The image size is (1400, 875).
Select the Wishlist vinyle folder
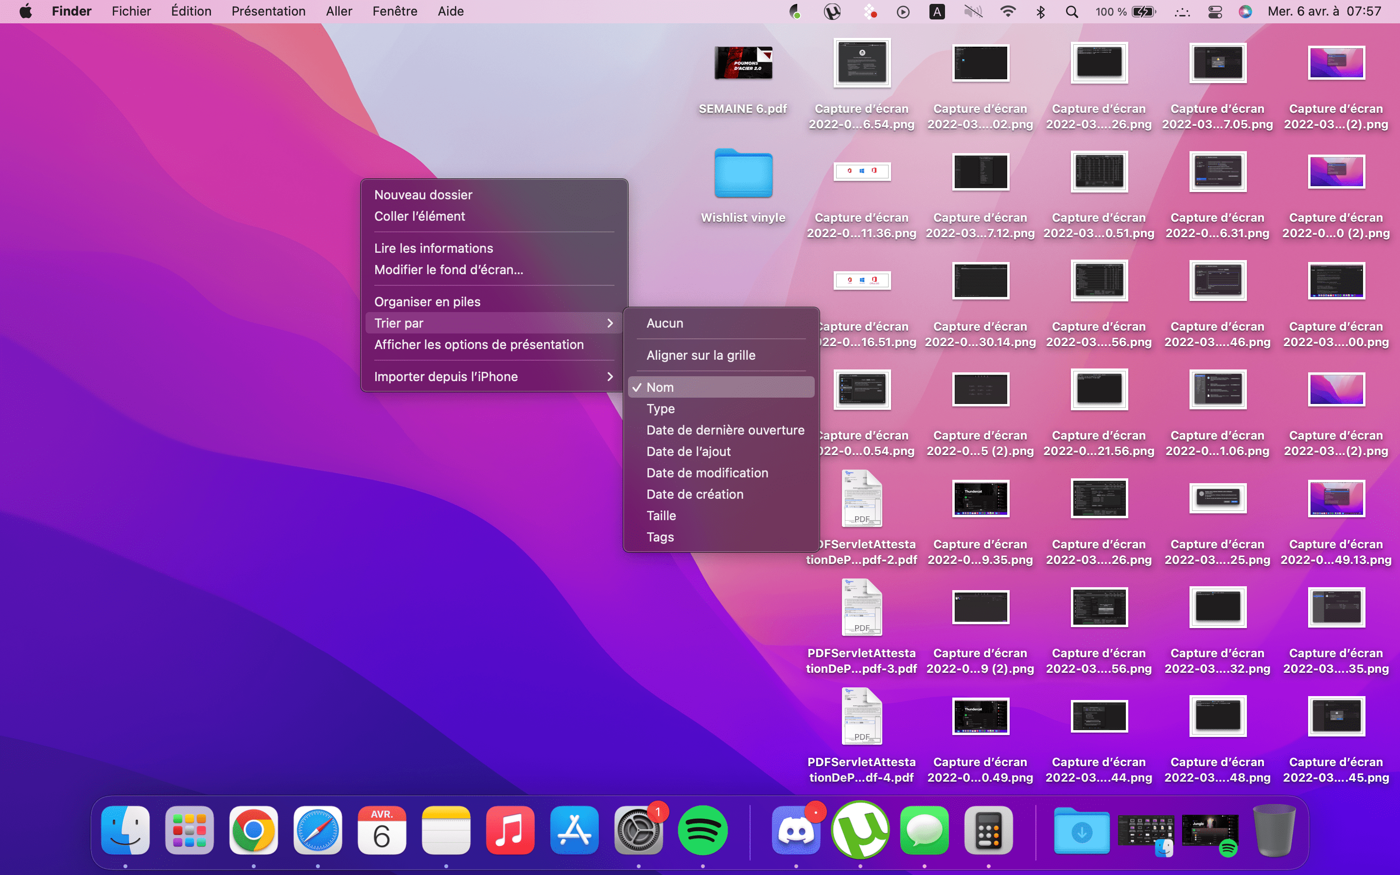tap(743, 174)
